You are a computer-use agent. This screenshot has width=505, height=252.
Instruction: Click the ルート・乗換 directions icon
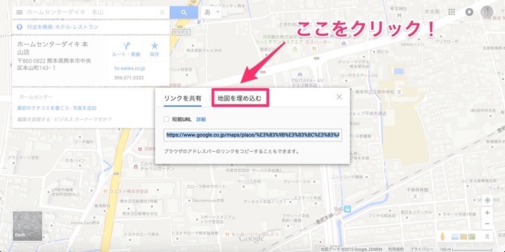[x=126, y=46]
